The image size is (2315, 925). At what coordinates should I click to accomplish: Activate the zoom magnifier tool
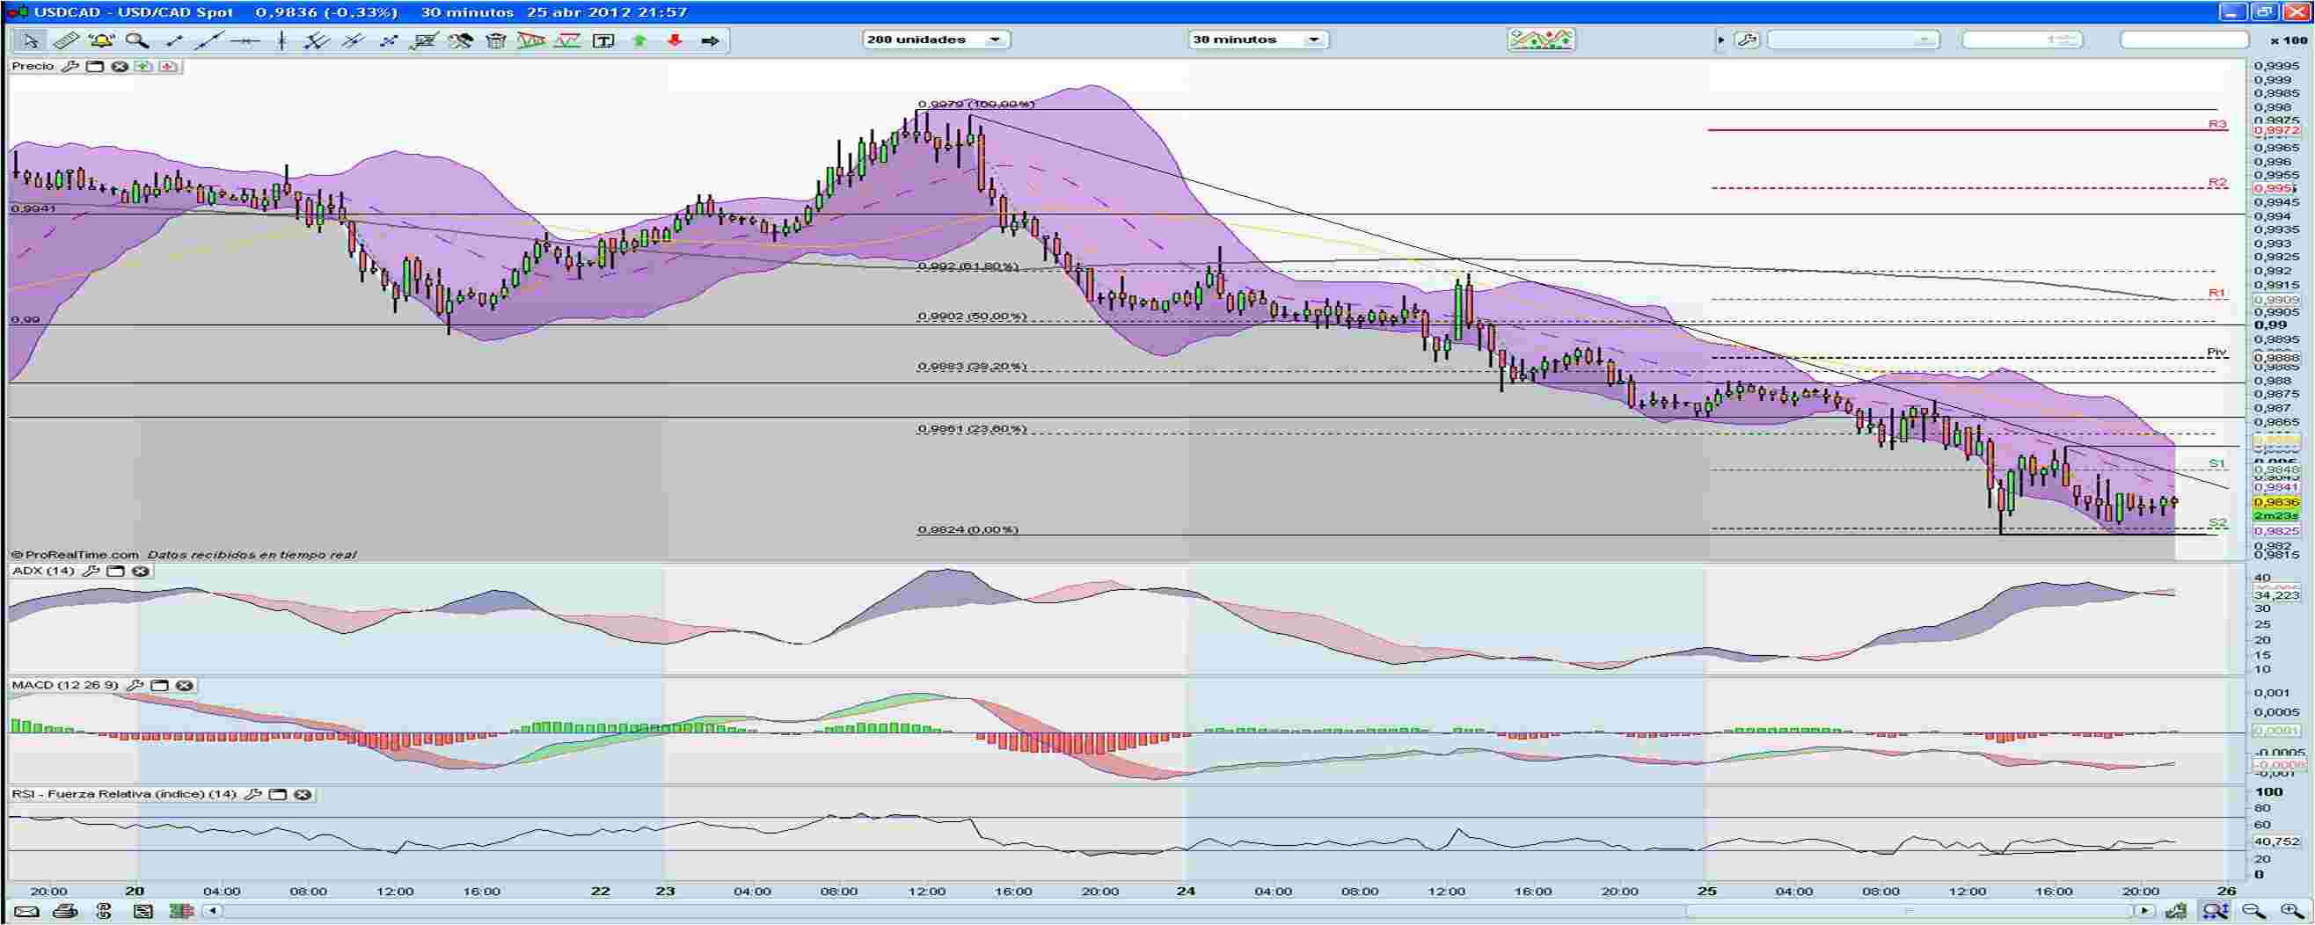(135, 40)
